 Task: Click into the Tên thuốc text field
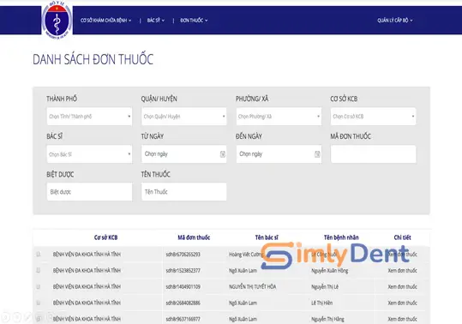point(183,192)
